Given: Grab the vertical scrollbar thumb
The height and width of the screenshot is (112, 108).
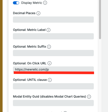Looking at the screenshot, I should [100, 20].
